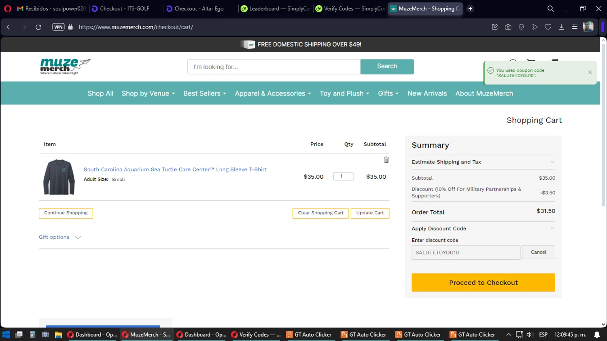
Task: Click the quantity field for T-Shirt
Action: pyautogui.click(x=343, y=176)
